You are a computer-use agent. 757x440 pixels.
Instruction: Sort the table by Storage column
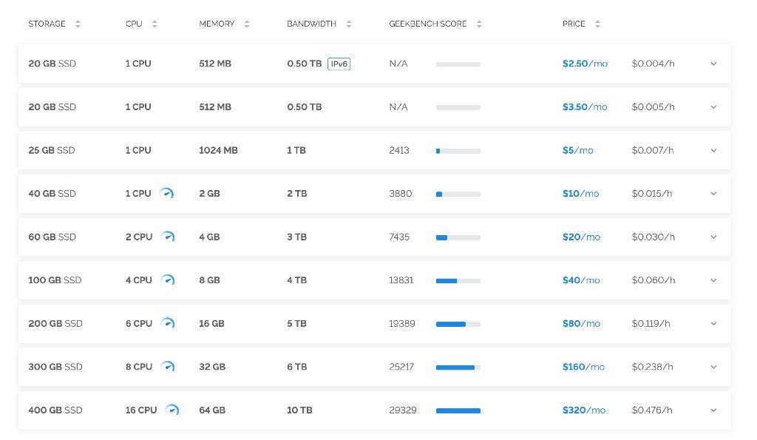(78, 24)
